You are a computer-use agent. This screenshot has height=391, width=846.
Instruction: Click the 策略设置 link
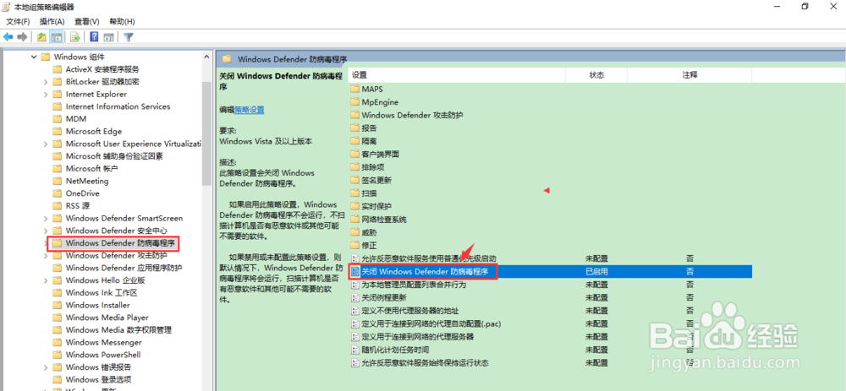[x=250, y=109]
